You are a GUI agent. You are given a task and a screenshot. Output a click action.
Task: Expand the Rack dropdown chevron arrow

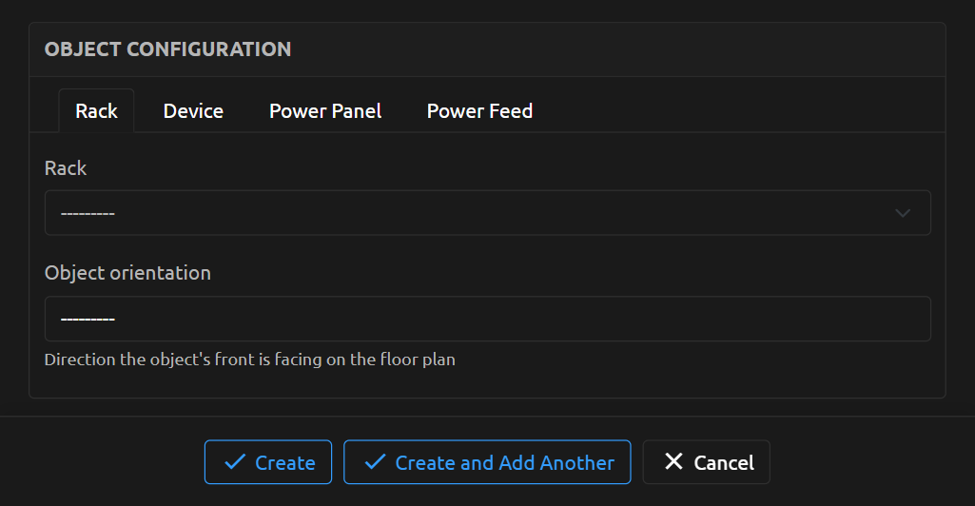(x=903, y=213)
